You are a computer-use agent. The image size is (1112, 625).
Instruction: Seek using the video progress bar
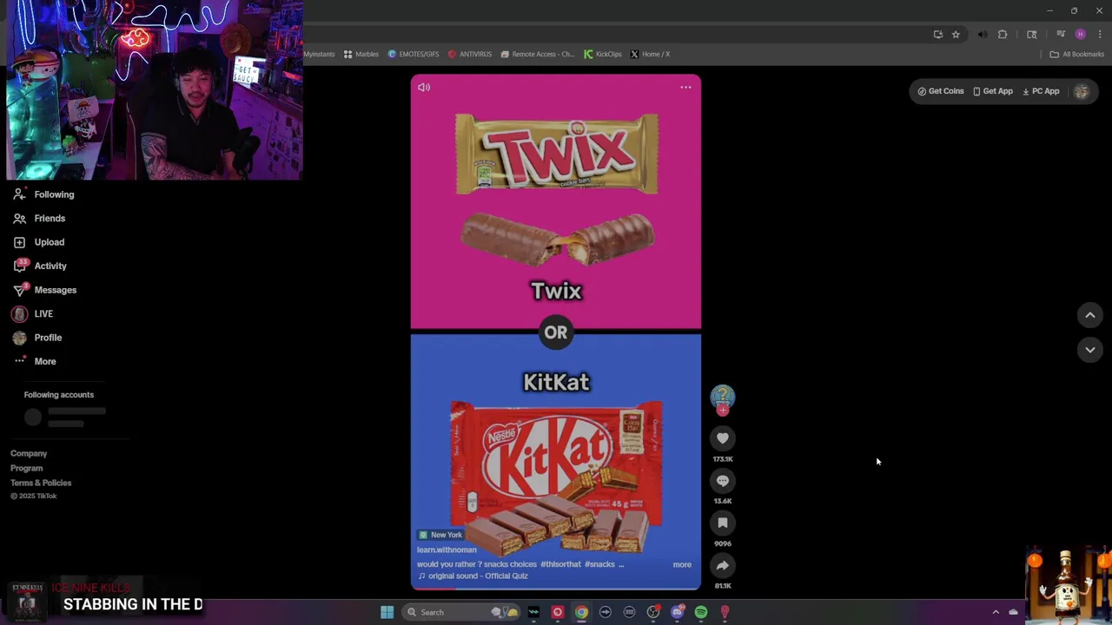click(x=556, y=589)
